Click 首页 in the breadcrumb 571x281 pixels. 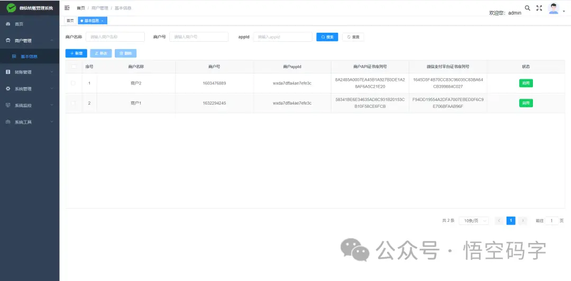80,8
